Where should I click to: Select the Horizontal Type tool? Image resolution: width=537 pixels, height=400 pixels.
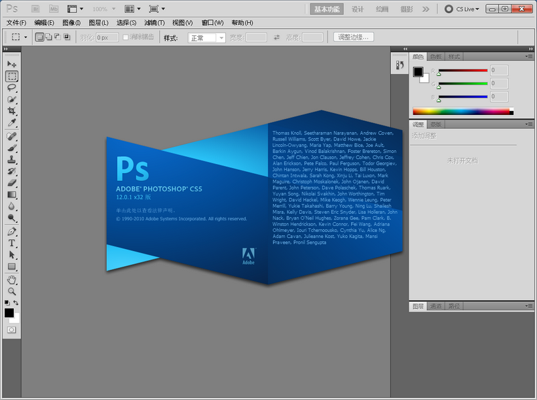click(x=12, y=243)
